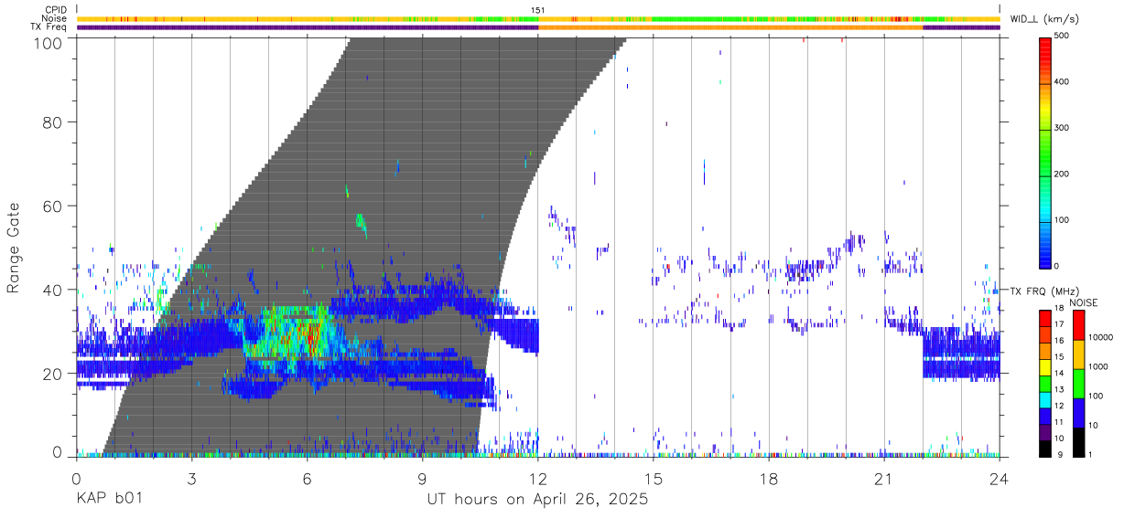
Task: Click the 1000 noise tick label
Action: click(1097, 367)
